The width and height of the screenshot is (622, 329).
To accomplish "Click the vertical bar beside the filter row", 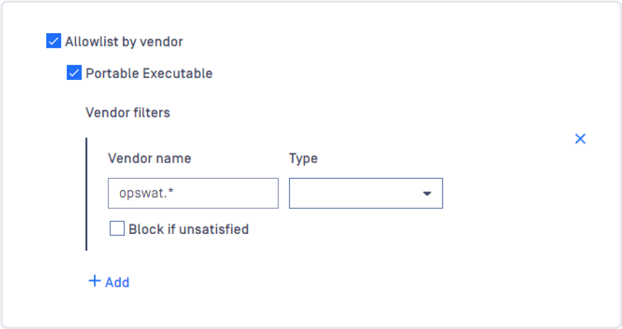I will 87,193.
